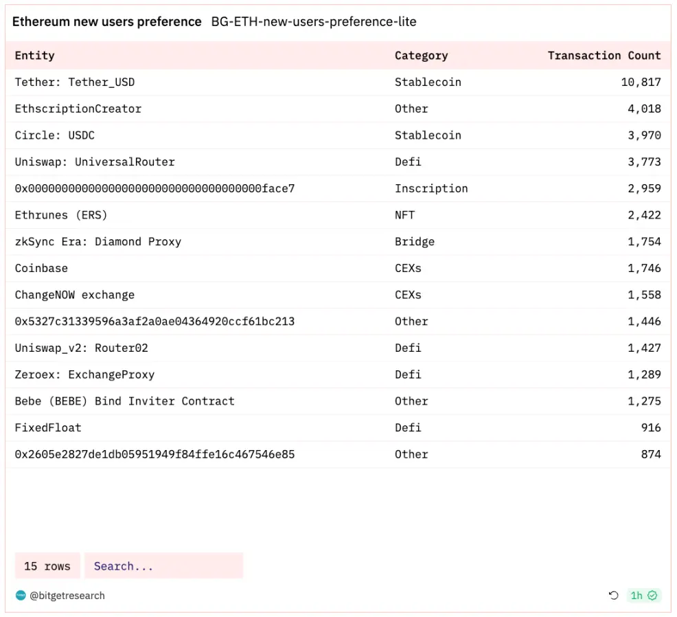Click the refresh query icon
Screen dimensions: 677x617
pos(613,596)
